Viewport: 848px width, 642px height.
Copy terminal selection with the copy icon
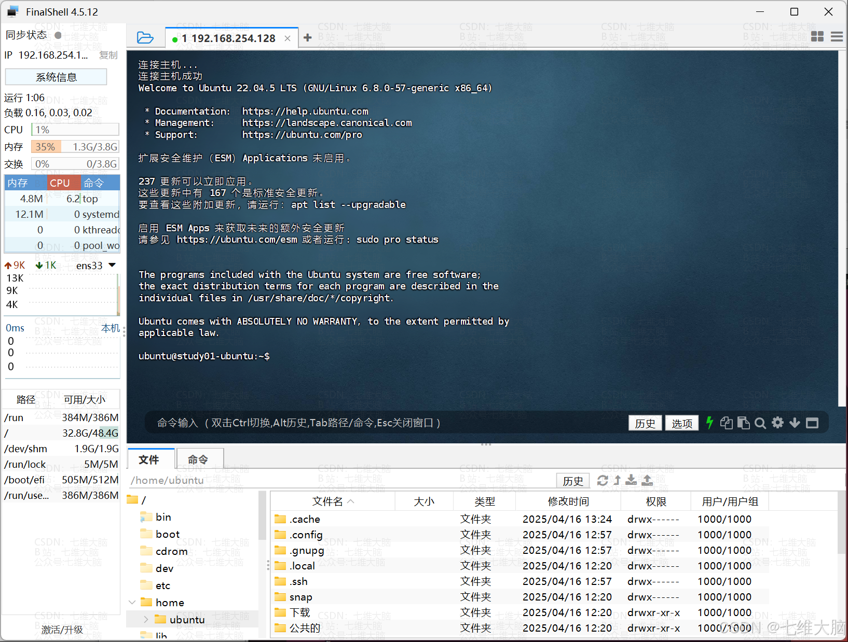pos(727,423)
